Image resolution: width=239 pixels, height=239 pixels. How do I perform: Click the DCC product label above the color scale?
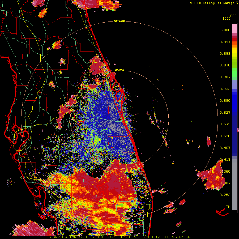pyautogui.click(x=233, y=16)
